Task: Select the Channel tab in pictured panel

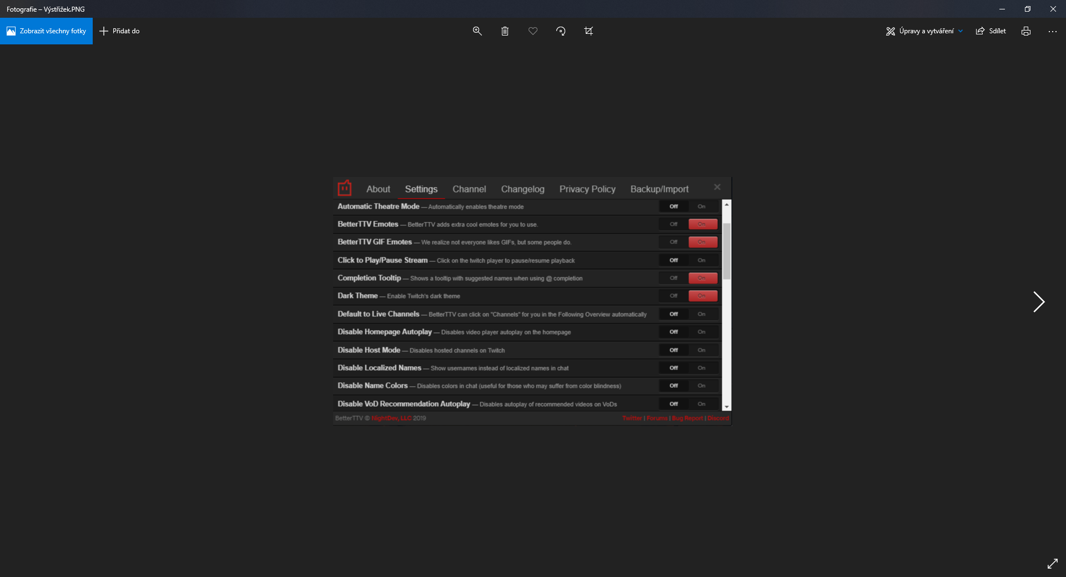Action: 469,189
